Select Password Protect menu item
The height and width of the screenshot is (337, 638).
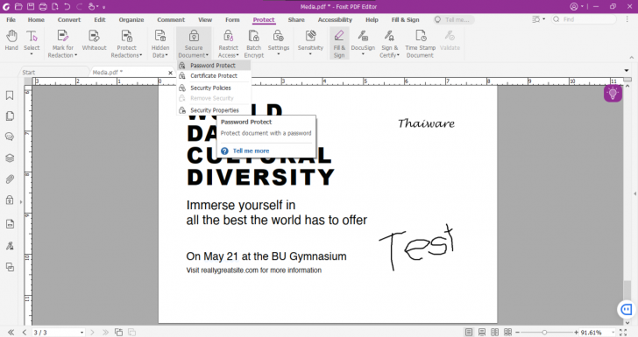tap(214, 65)
